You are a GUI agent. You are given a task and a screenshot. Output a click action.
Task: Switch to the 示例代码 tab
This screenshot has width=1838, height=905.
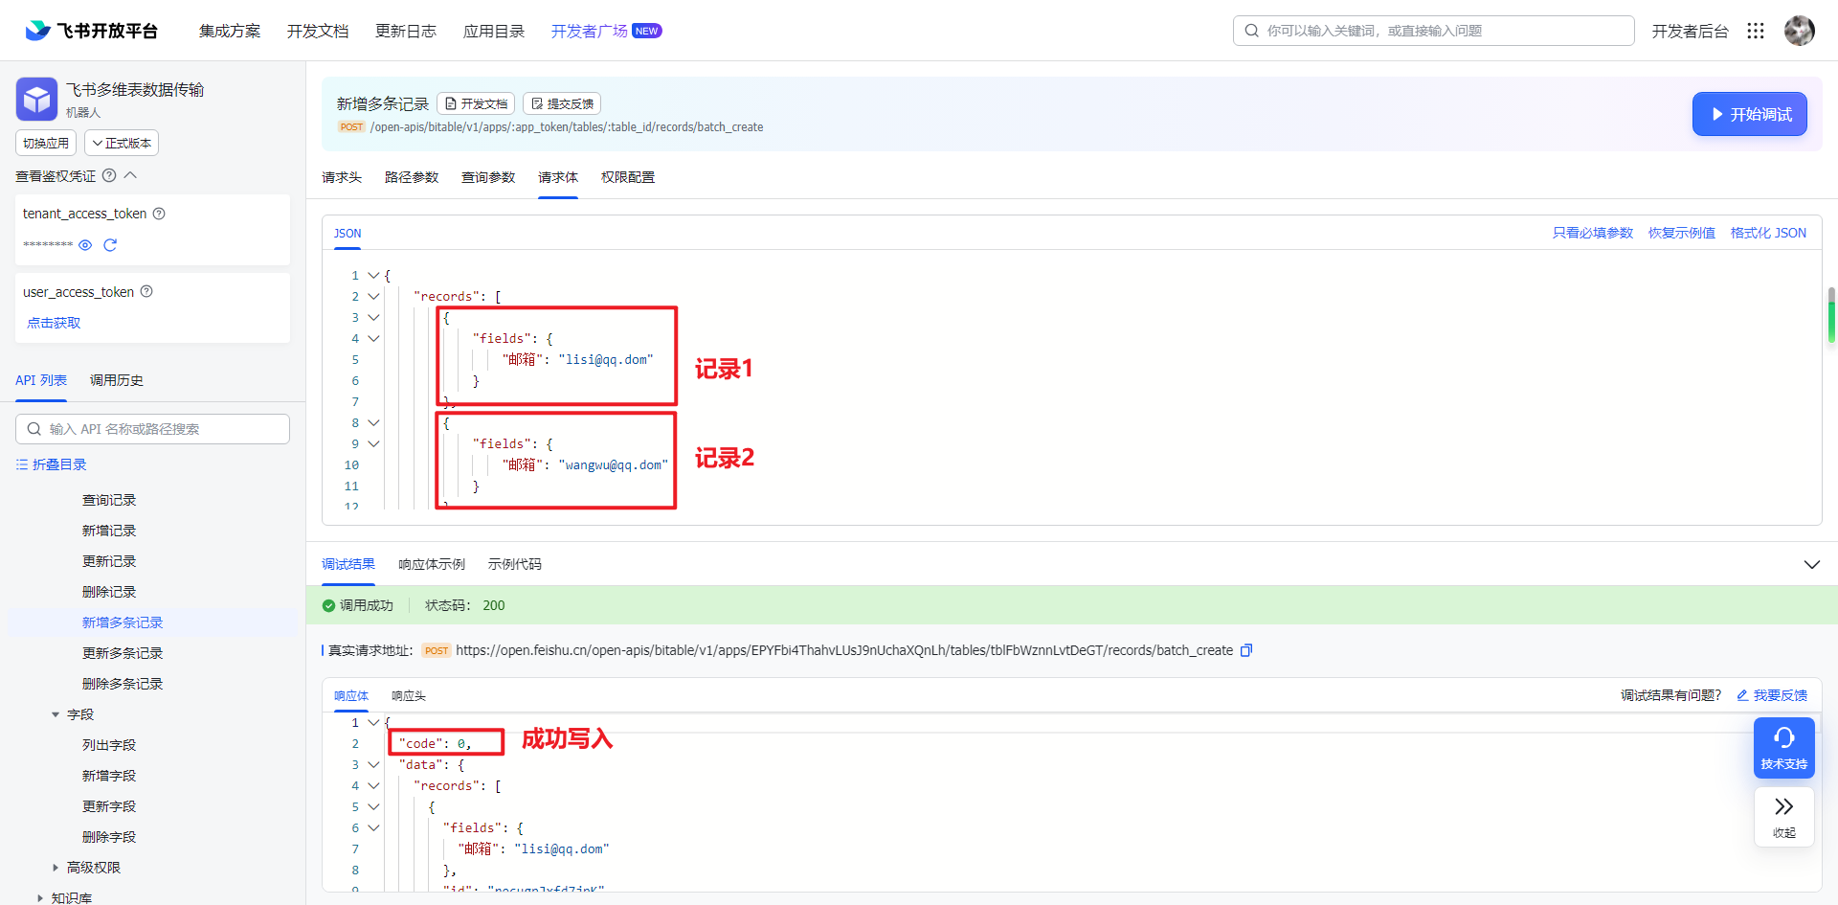tap(515, 564)
